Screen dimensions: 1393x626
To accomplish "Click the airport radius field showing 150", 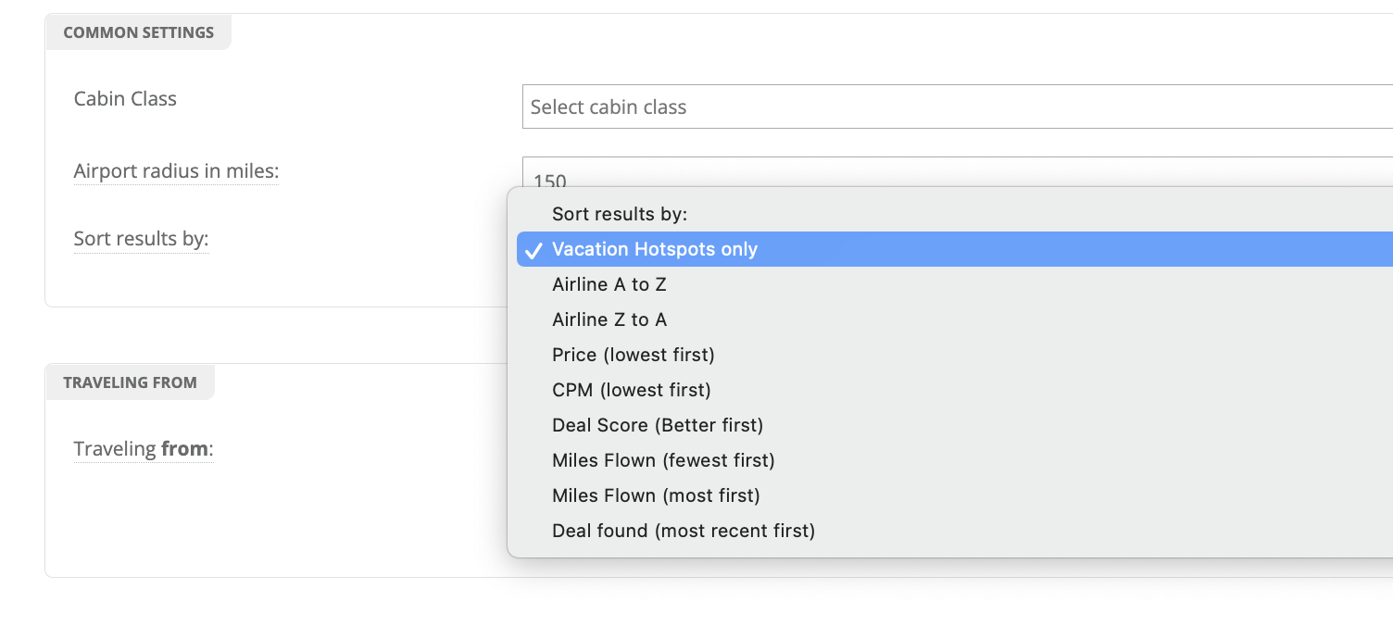I will 954,174.
